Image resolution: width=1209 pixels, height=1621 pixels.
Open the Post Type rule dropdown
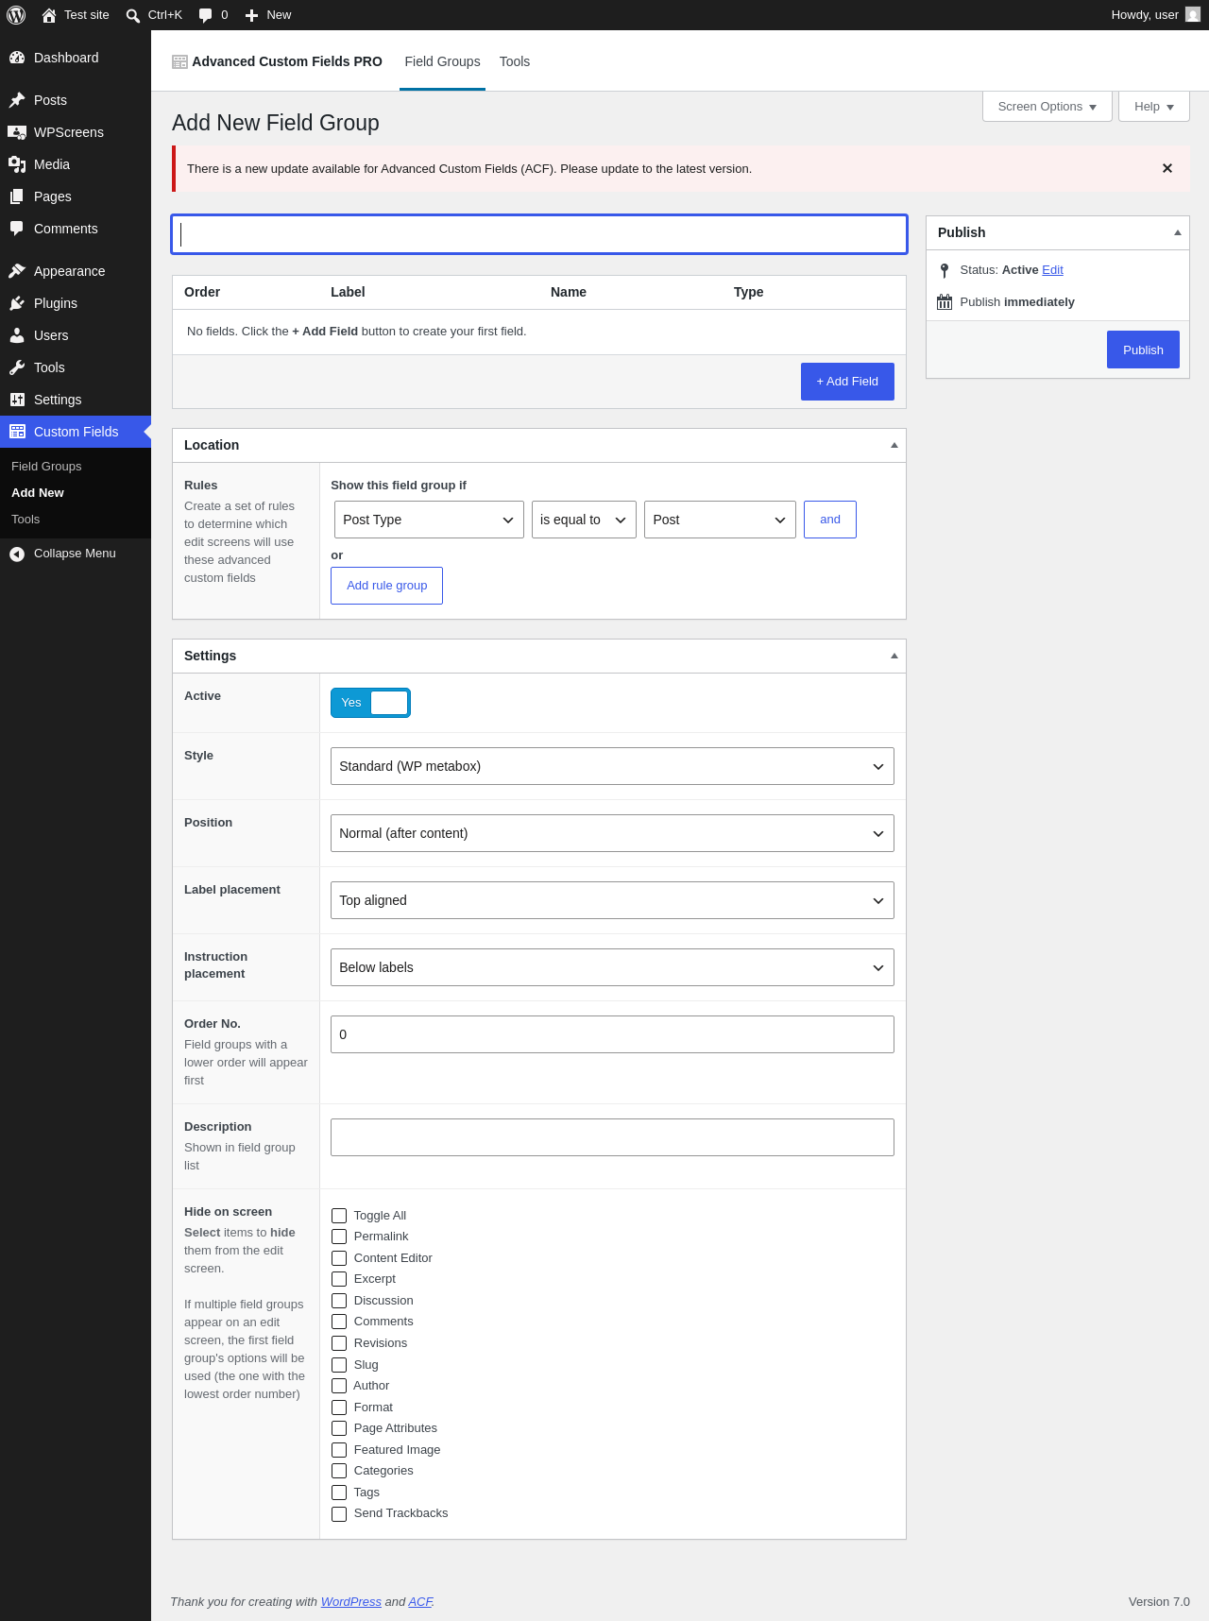(x=429, y=520)
